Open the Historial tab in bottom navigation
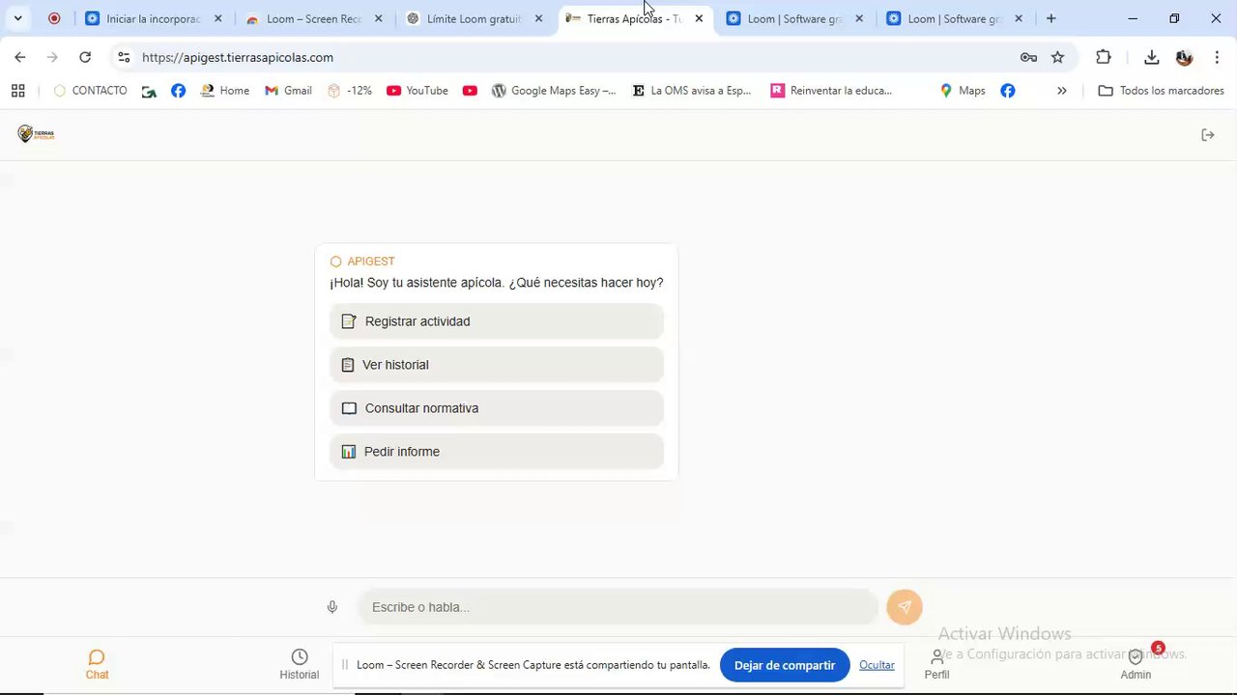 pos(300,664)
